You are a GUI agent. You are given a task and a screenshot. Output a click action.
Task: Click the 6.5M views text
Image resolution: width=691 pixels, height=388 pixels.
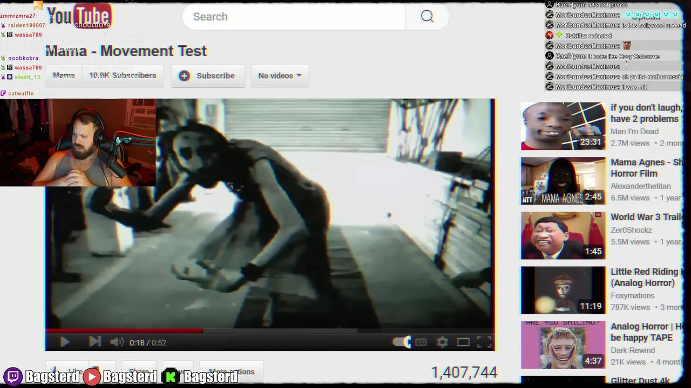630,198
